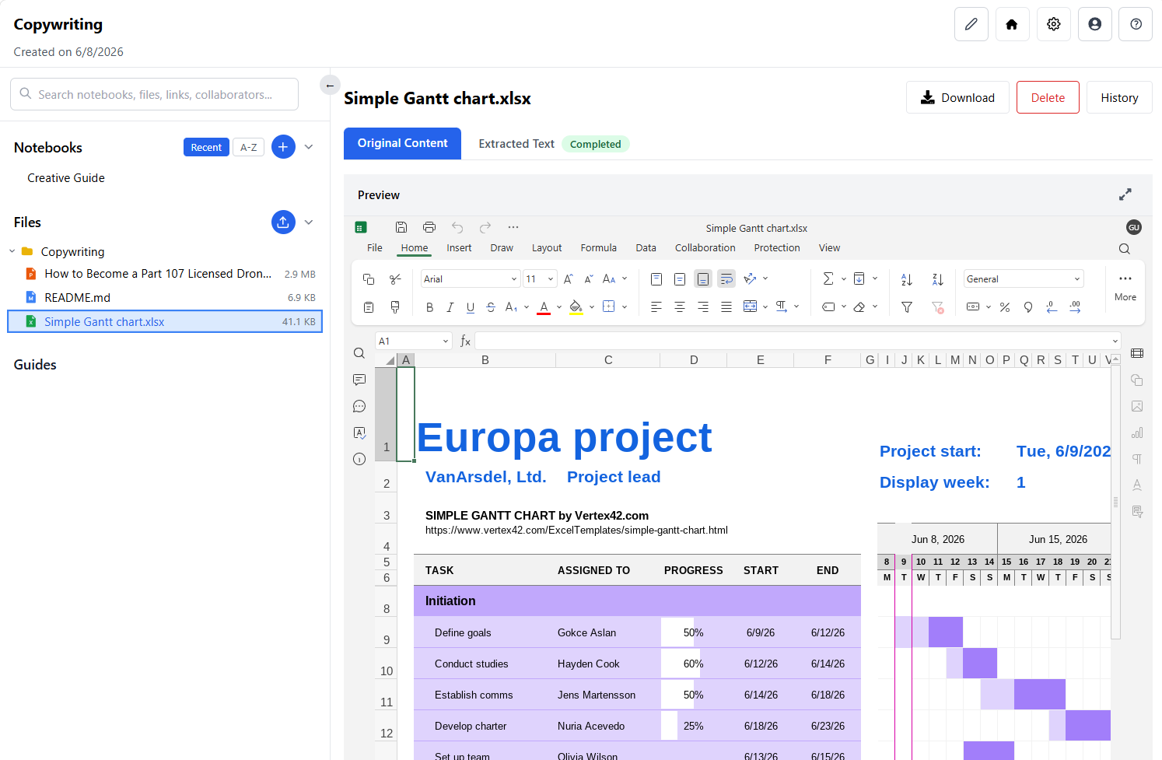Open the File menu
The width and height of the screenshot is (1162, 760).
(375, 247)
